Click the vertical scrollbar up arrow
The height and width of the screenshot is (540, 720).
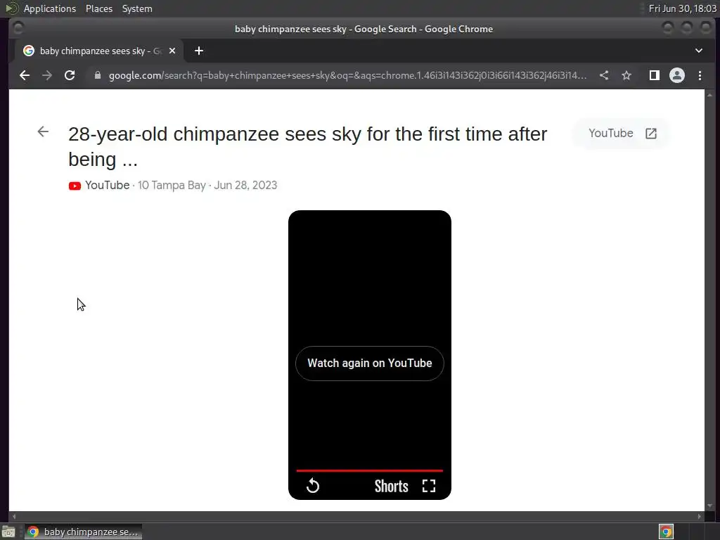click(x=710, y=95)
